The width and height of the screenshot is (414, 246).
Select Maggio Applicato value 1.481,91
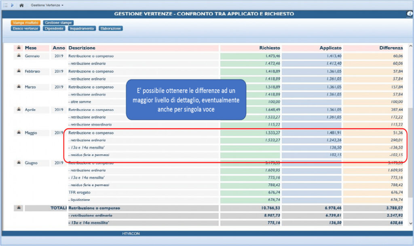click(x=334, y=133)
